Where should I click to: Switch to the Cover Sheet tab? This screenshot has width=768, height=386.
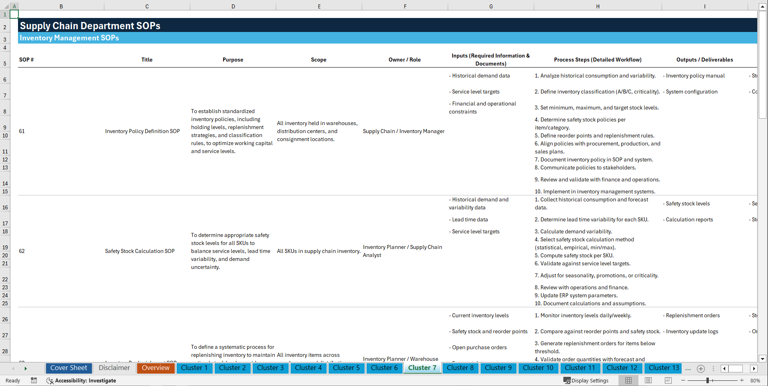tap(68, 368)
